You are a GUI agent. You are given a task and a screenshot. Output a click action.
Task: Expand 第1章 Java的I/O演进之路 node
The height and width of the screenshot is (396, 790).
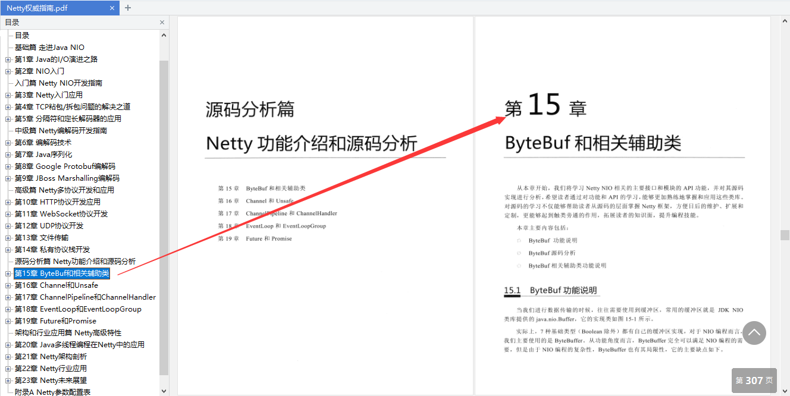pyautogui.click(x=8, y=59)
